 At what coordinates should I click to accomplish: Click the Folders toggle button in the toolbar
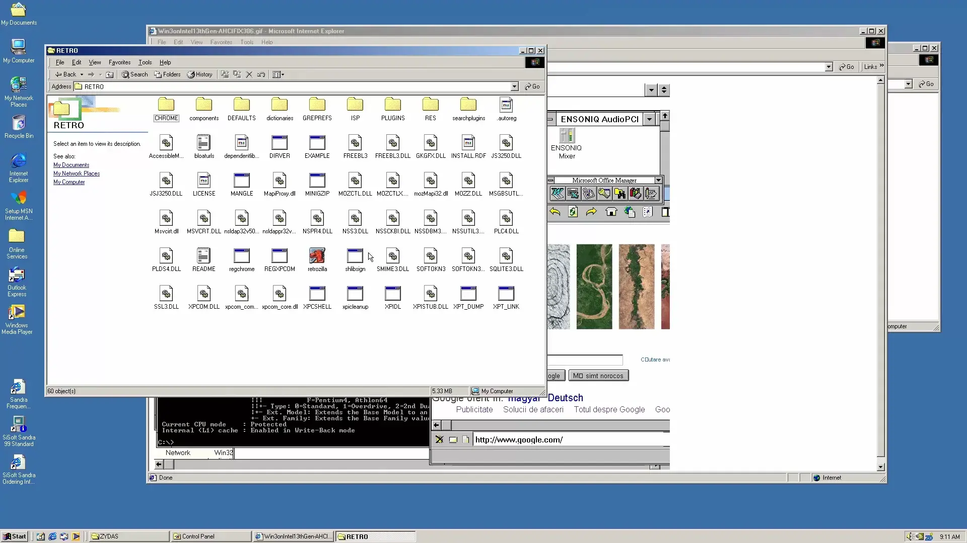168,74
